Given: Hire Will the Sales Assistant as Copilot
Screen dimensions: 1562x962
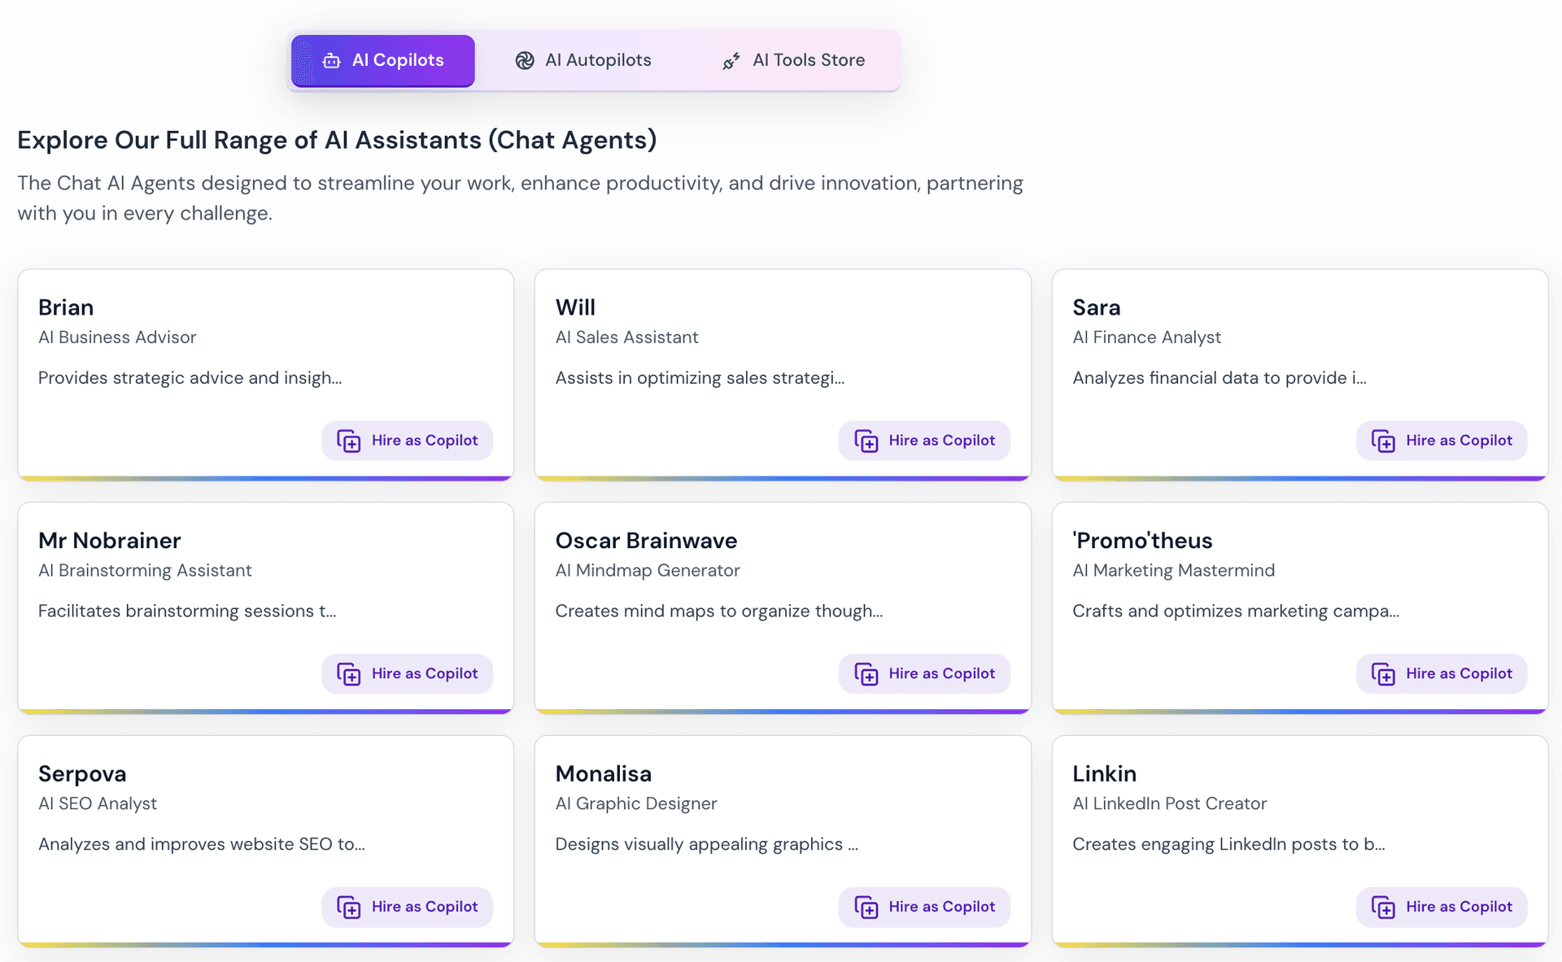Looking at the screenshot, I should [x=924, y=440].
